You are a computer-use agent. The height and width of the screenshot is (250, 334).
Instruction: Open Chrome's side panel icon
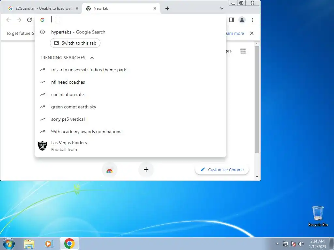232,20
